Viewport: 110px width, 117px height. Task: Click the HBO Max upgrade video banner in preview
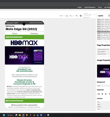[x=24, y=55]
